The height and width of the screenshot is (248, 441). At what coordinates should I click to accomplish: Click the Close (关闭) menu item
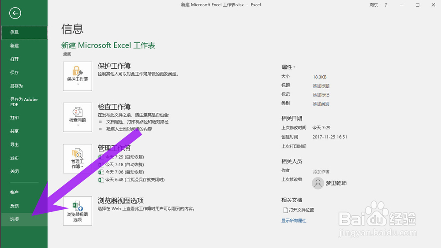[x=24, y=171]
